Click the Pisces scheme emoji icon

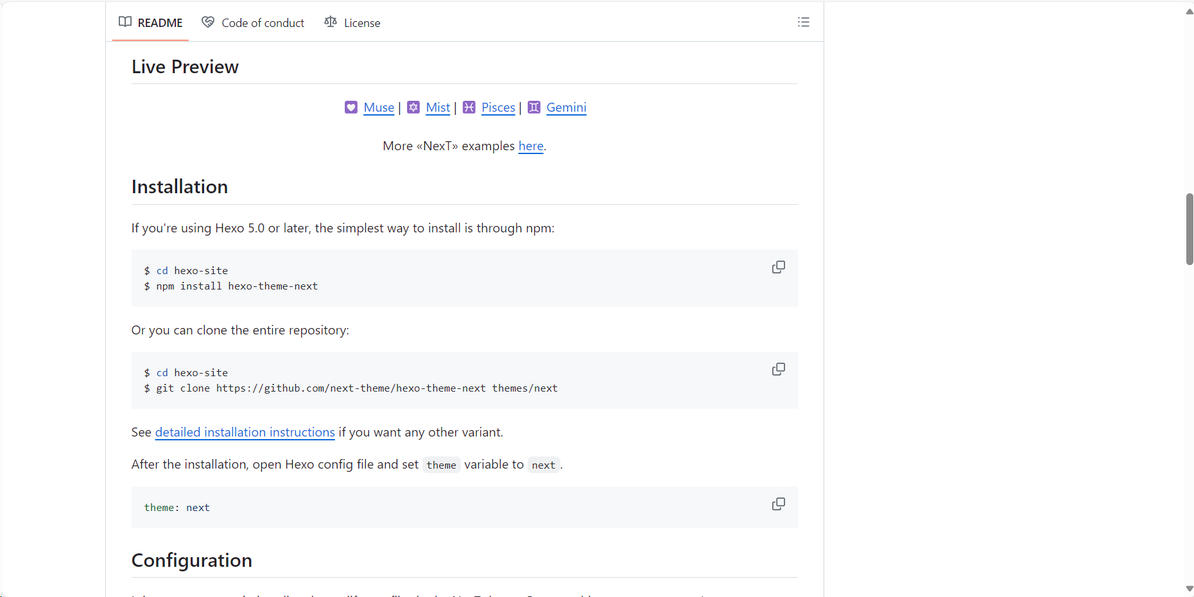469,107
